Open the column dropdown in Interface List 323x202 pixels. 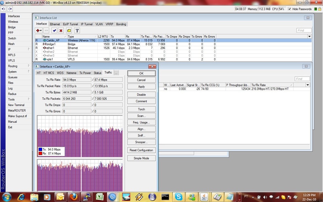308,36
